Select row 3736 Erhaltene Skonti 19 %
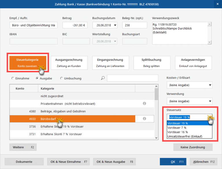 click(82, 126)
